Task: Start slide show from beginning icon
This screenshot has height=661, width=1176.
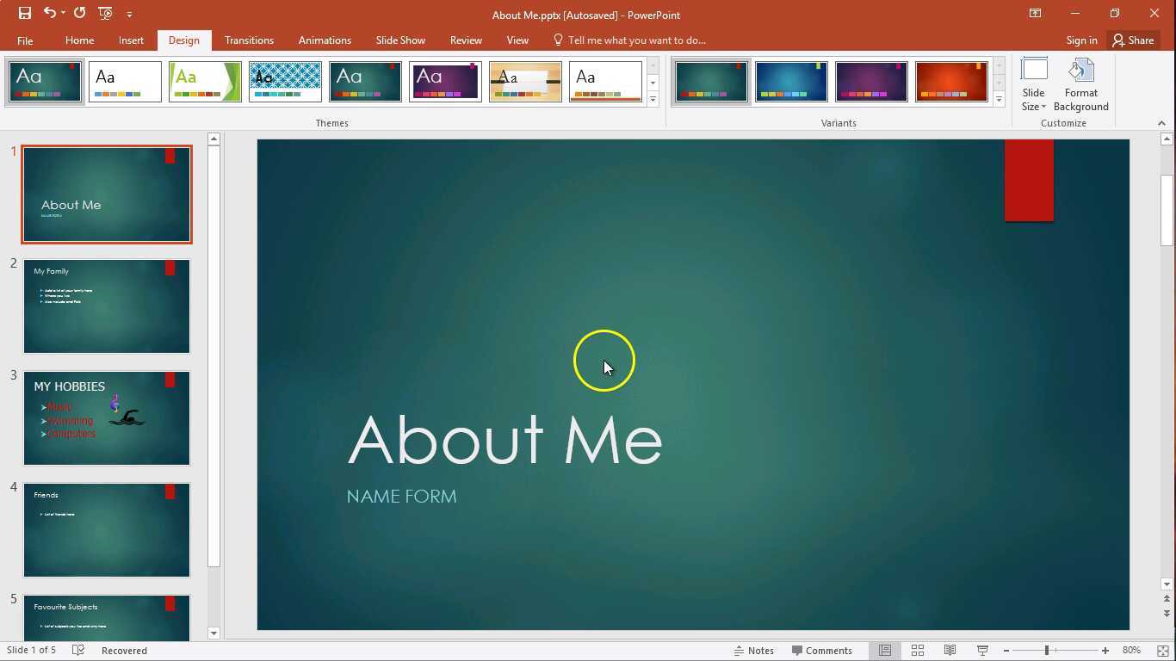Action: [x=105, y=13]
